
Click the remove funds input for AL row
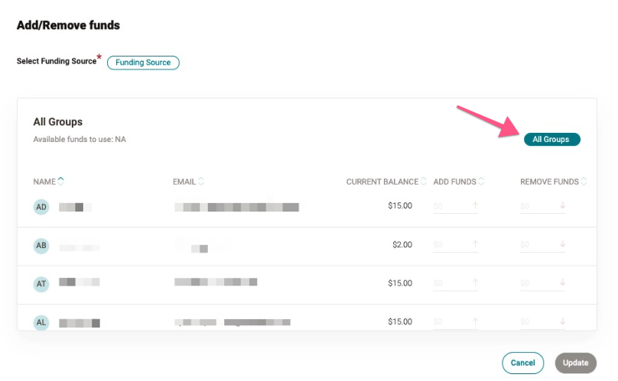[538, 321]
